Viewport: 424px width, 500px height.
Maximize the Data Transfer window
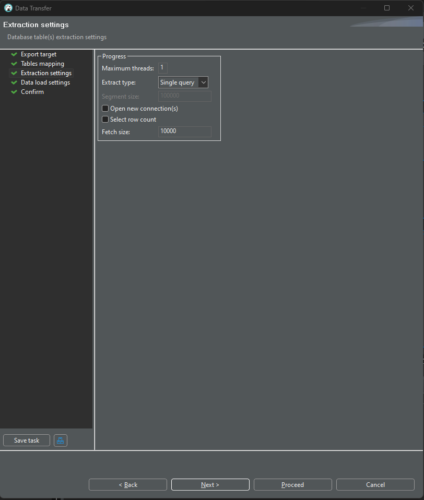(x=387, y=8)
